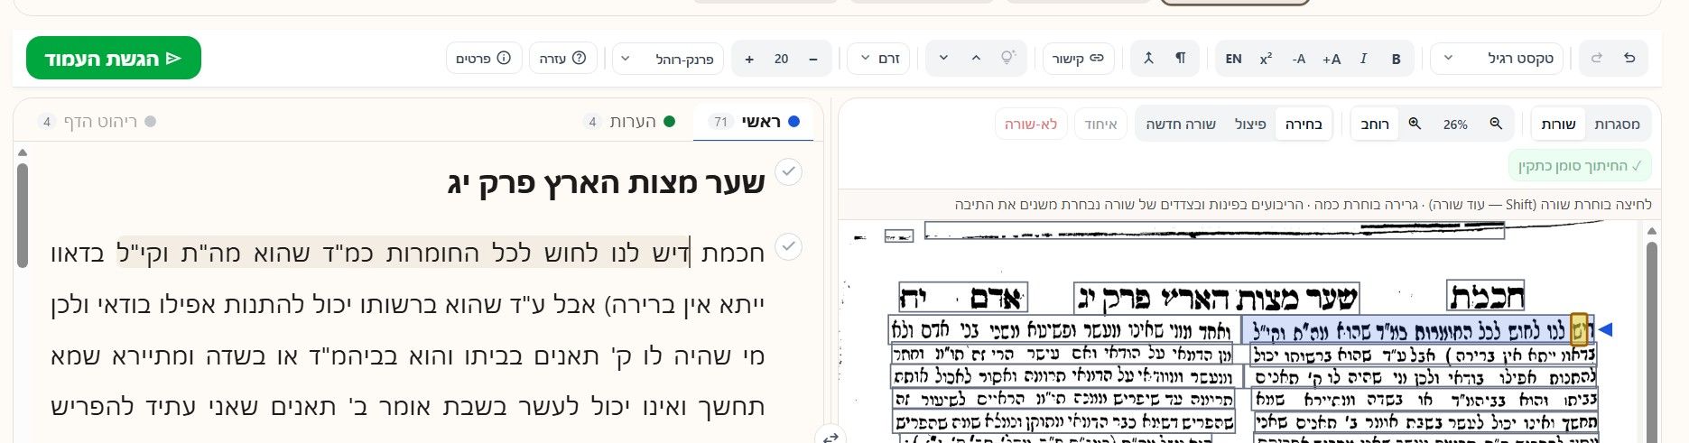Click the yellow-highlighted first word box in scan
The image size is (1689, 443).
click(x=1579, y=329)
